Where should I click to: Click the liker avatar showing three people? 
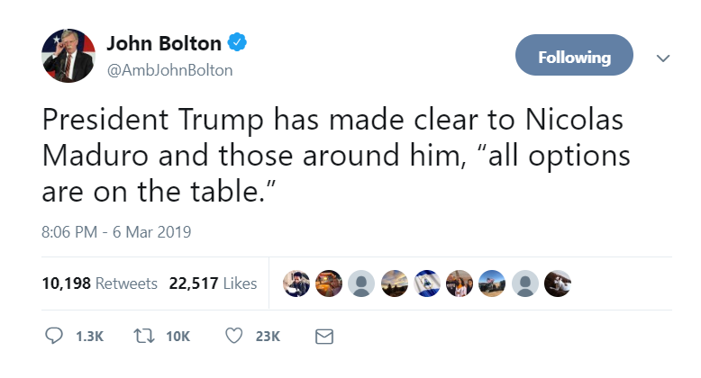(x=460, y=283)
